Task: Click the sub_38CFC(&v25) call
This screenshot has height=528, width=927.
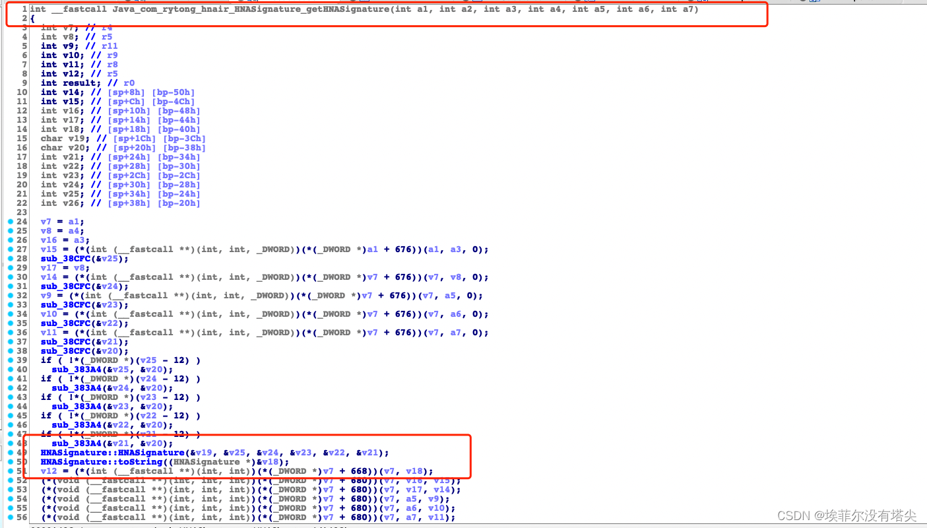Action: pos(84,259)
